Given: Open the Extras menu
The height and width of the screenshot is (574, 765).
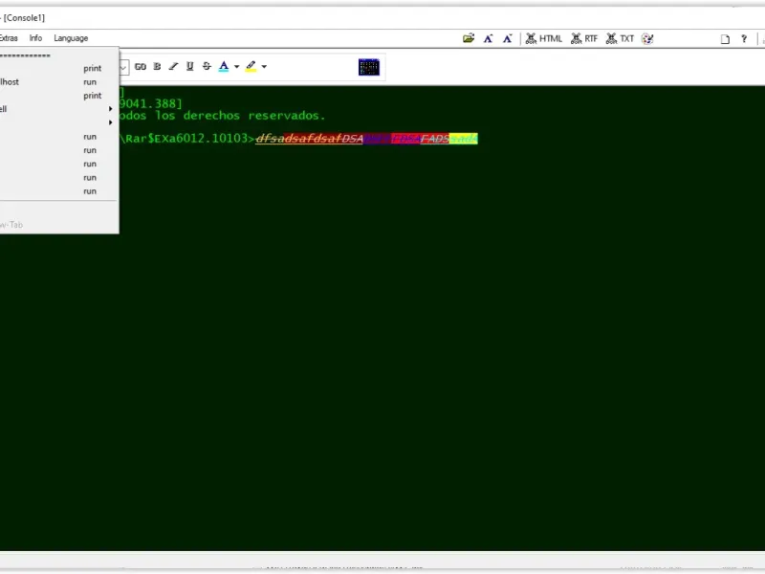Looking at the screenshot, I should point(9,38).
